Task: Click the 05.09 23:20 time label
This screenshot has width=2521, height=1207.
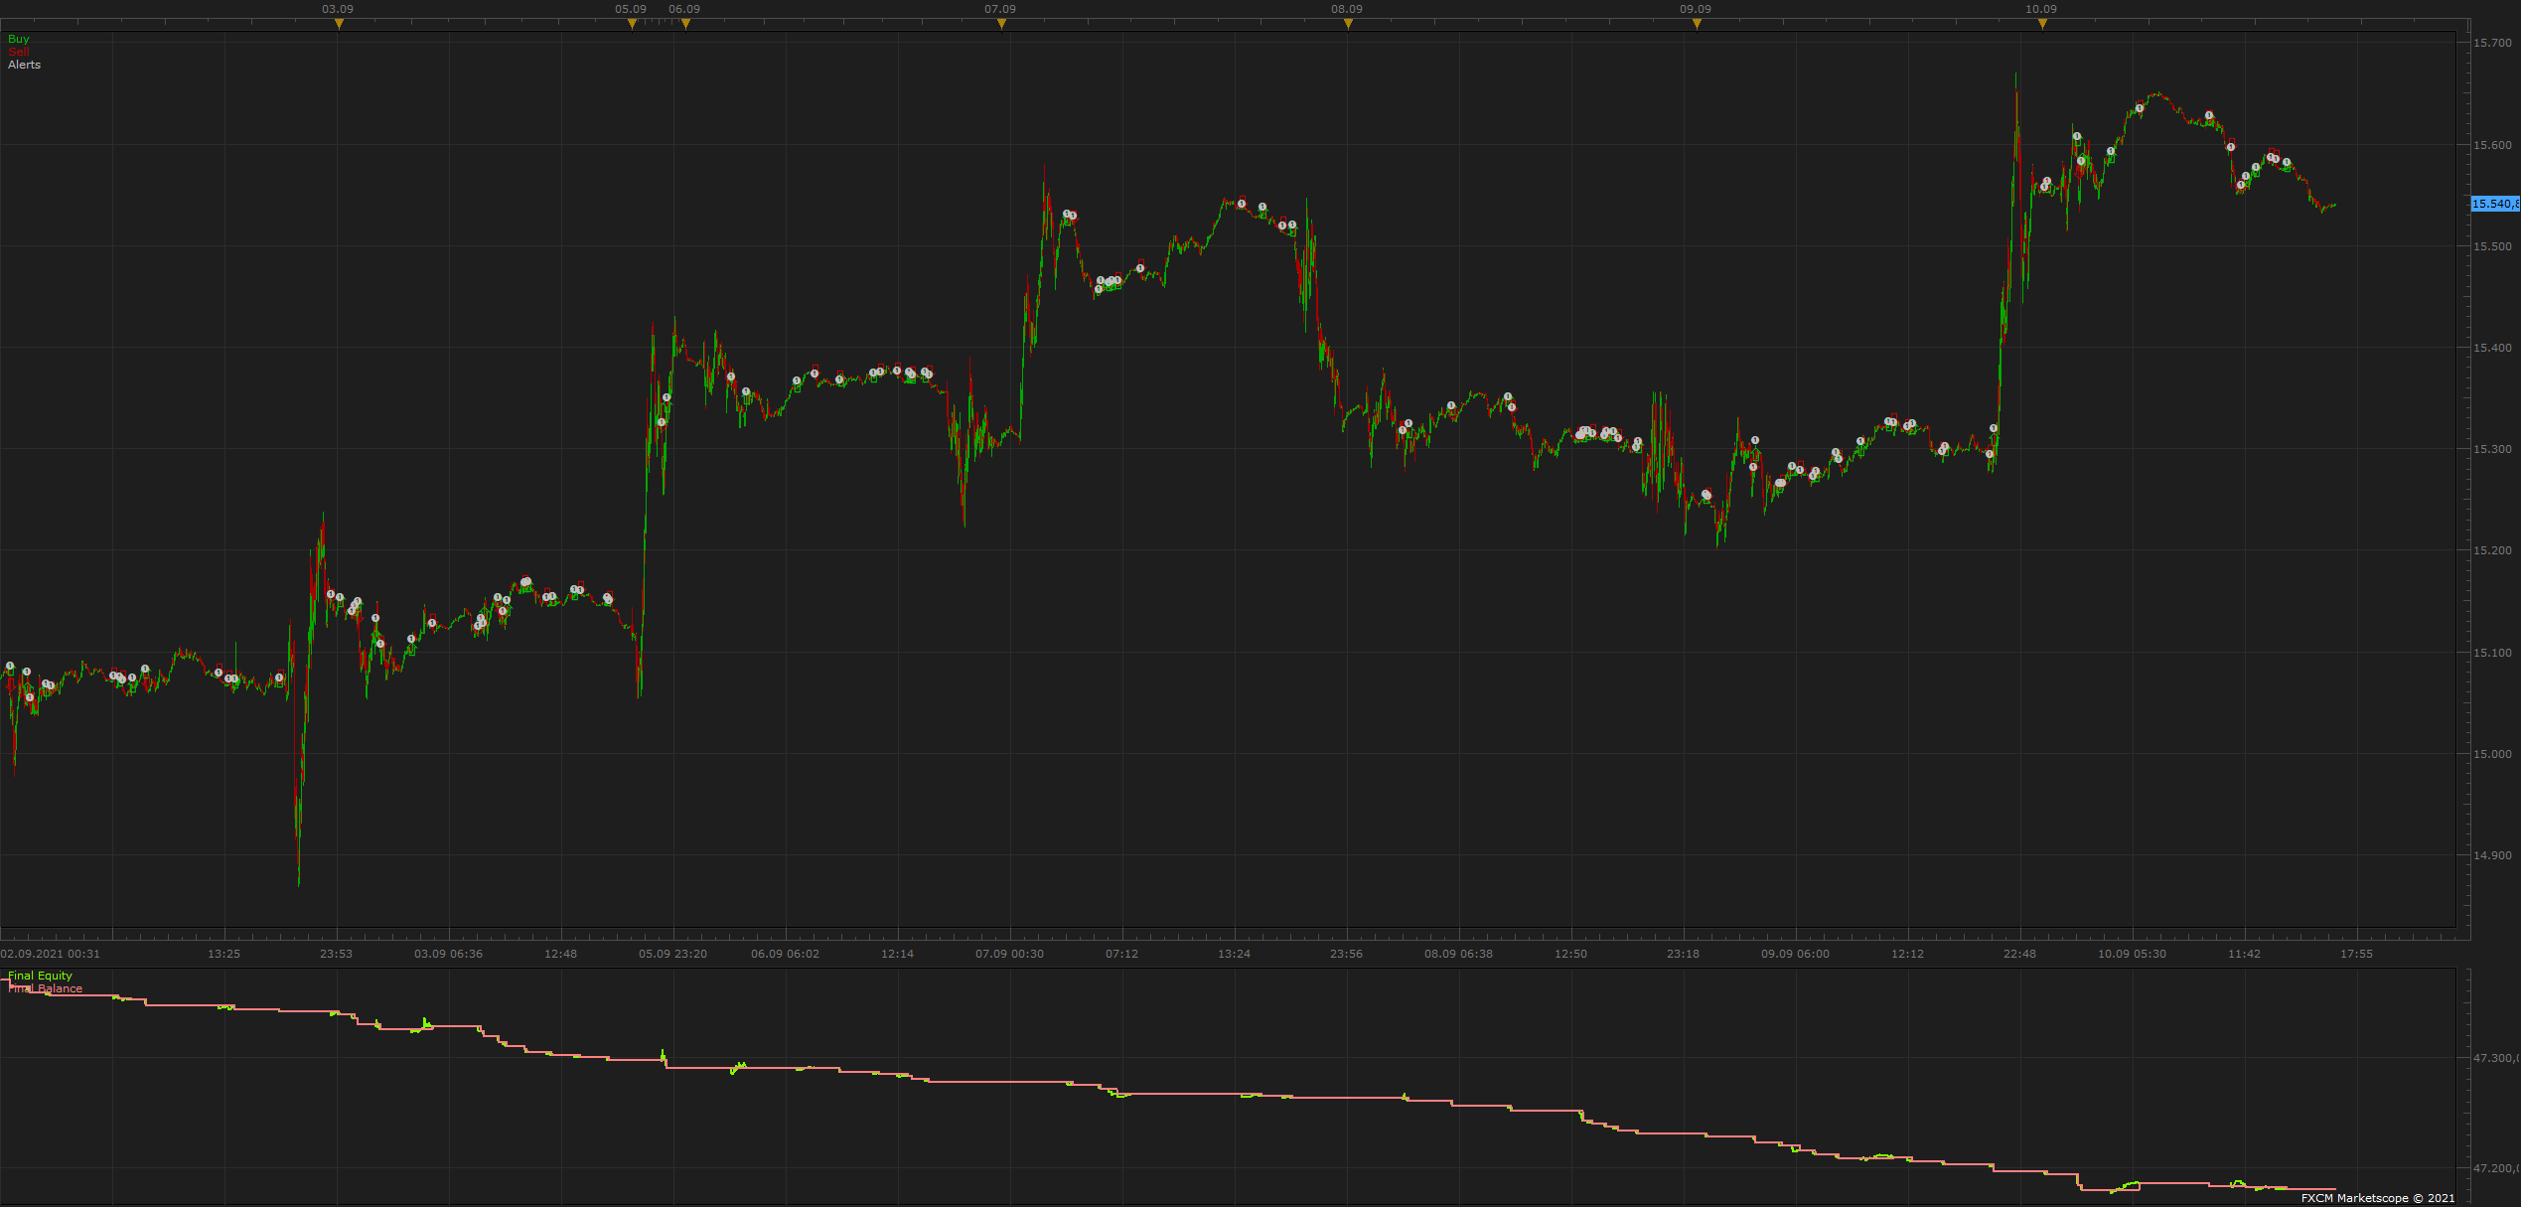Action: pyautogui.click(x=673, y=954)
